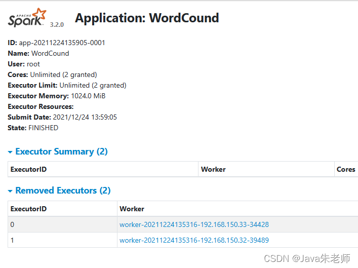Screen dimensions: 358x268
Task: Click the Cores: Unlimited (2 granted) line
Action: click(52, 74)
